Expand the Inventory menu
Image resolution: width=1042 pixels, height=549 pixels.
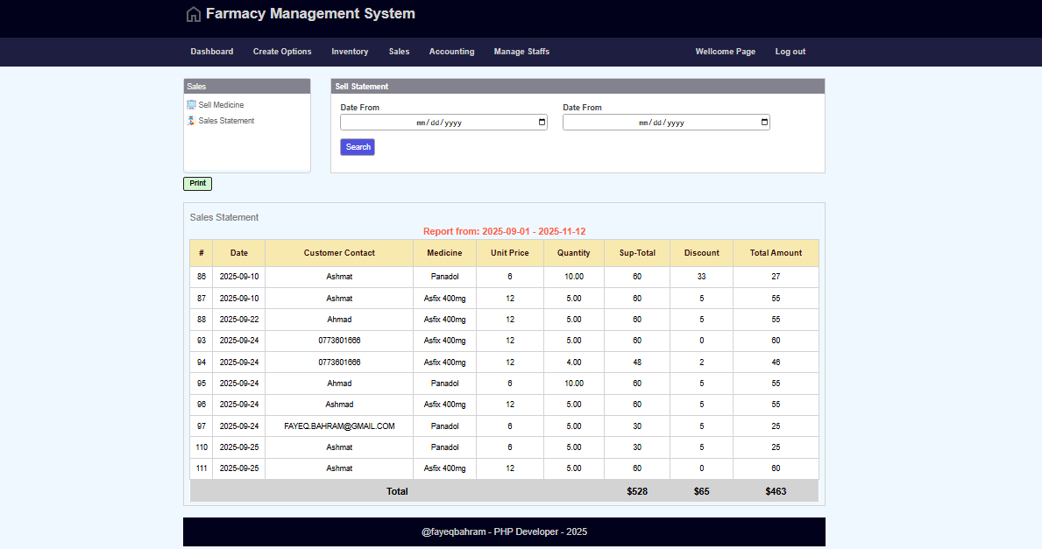pos(350,52)
